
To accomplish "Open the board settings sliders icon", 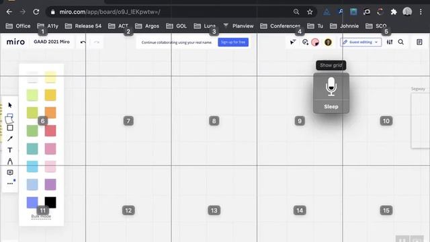I will click(x=390, y=42).
